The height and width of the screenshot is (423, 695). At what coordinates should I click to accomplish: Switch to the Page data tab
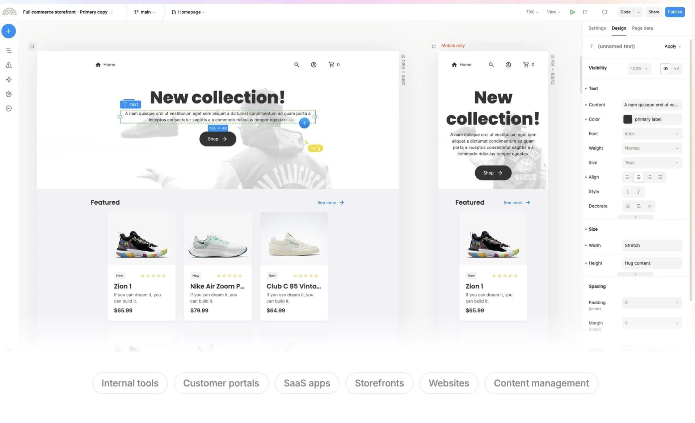[x=642, y=28]
